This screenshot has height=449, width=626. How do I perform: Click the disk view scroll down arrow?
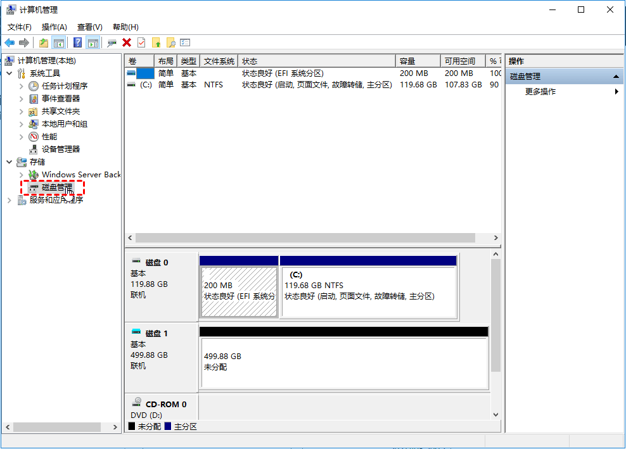click(x=496, y=415)
